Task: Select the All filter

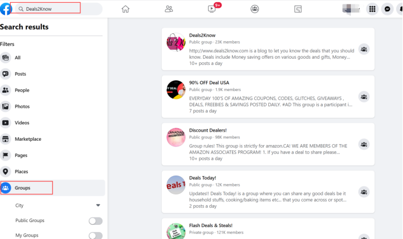Action: pos(53,58)
